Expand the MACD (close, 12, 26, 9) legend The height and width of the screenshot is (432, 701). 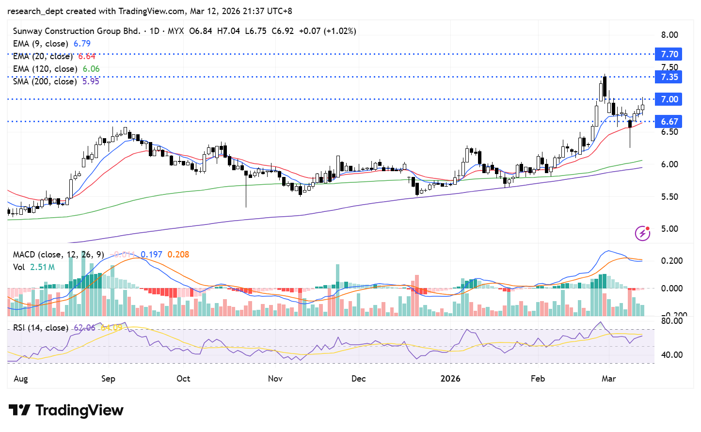(x=58, y=255)
